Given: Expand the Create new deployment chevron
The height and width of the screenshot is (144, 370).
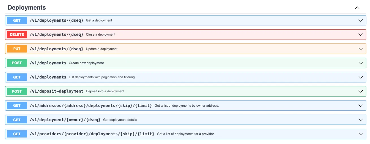Looking at the screenshot, I should tap(360, 63).
